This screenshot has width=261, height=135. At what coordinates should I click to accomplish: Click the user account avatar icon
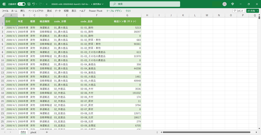(x=225, y=4)
